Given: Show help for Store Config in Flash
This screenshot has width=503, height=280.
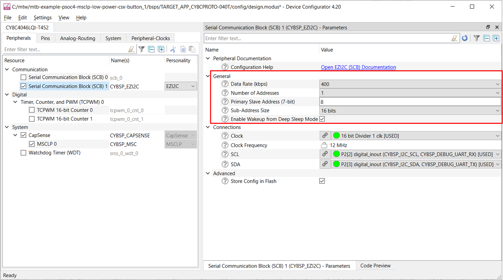Looking at the screenshot, I should (x=225, y=181).
